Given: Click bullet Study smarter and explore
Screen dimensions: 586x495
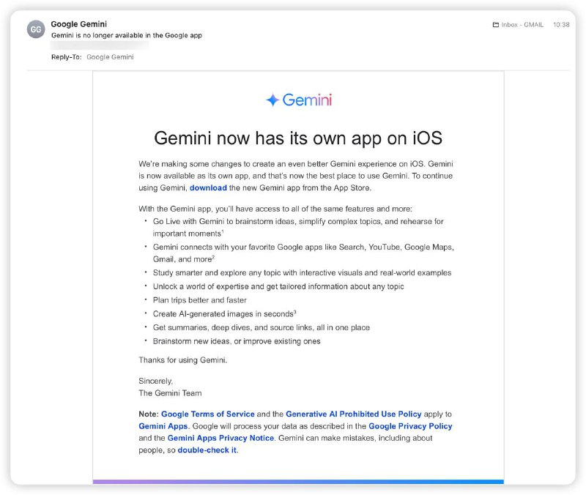Looking at the screenshot, I should [302, 272].
